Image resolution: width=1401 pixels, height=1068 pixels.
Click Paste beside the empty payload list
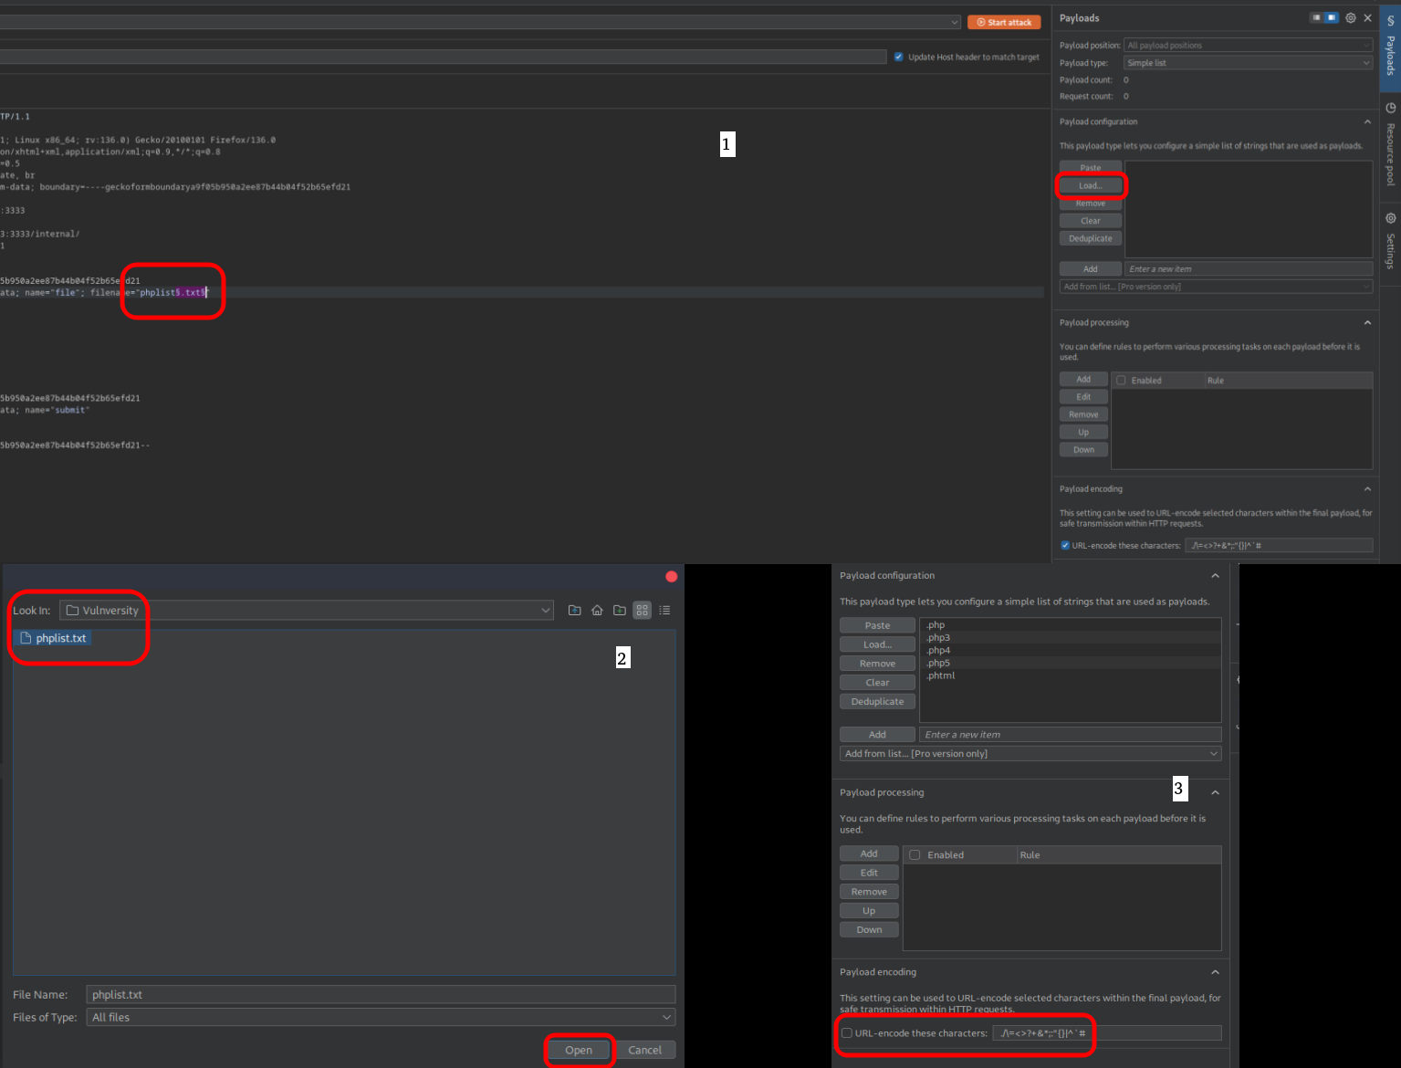(1091, 168)
